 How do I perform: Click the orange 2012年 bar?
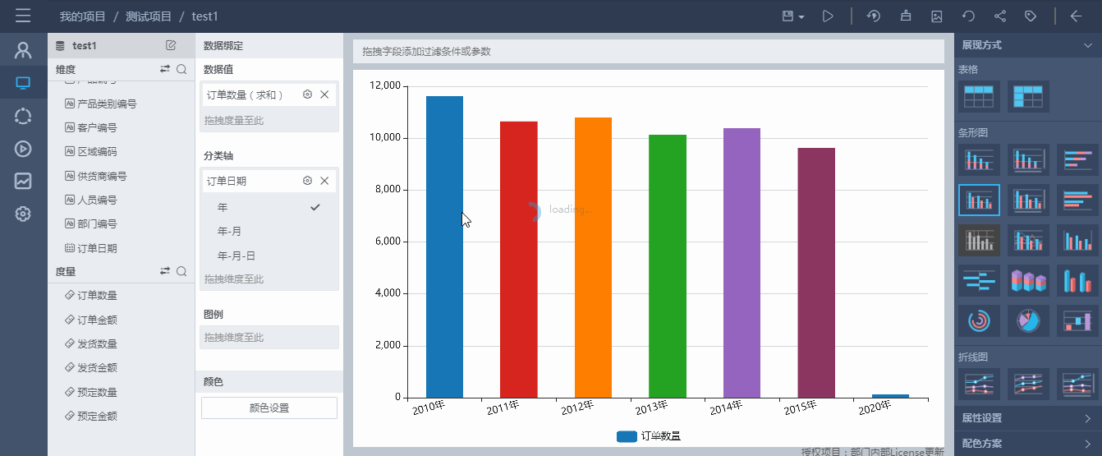[593, 257]
